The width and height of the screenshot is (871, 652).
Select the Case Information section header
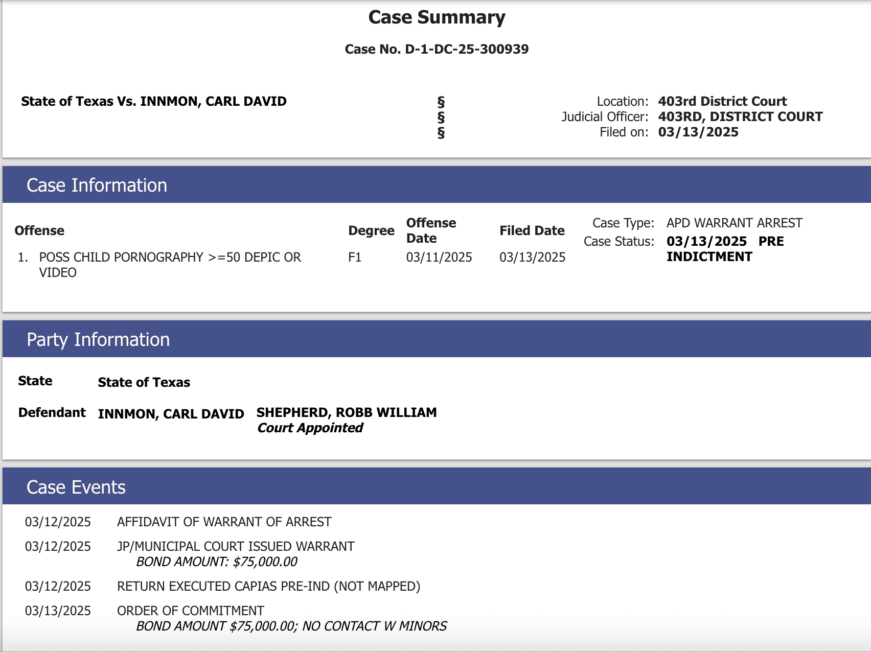coord(97,185)
